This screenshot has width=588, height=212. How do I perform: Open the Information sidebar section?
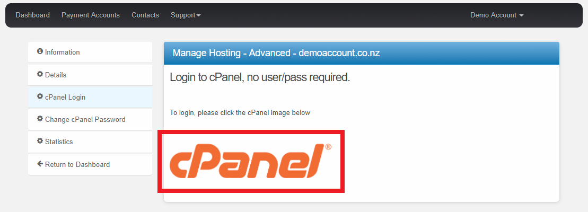(x=63, y=52)
